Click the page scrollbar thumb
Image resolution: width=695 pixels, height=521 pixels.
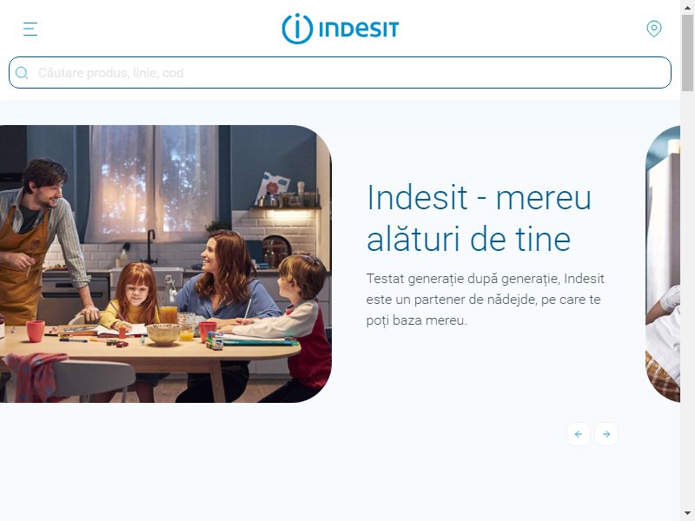coord(687,52)
